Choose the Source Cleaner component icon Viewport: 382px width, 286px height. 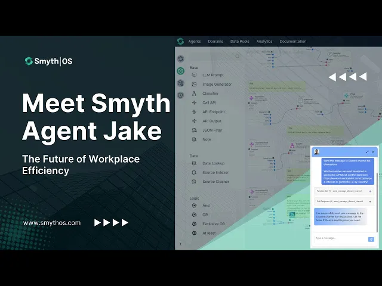(x=194, y=182)
